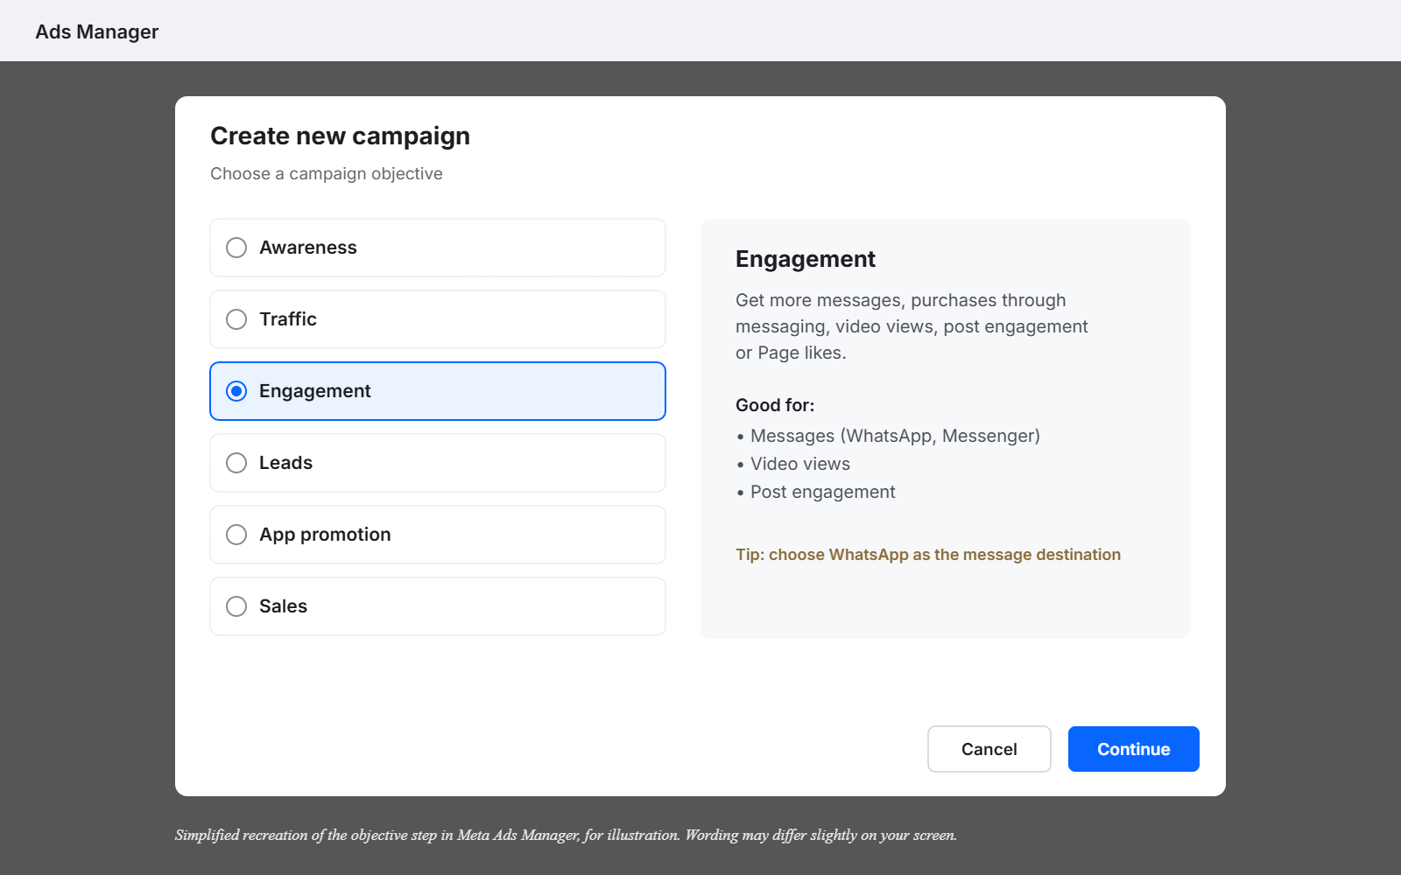Click the 'Video views' bullet
The width and height of the screenshot is (1401, 875).
pyautogui.click(x=793, y=464)
